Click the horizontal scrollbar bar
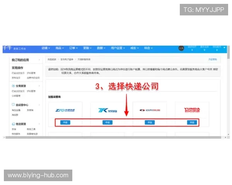Viewport: 232px width, 185px height. coord(113,137)
